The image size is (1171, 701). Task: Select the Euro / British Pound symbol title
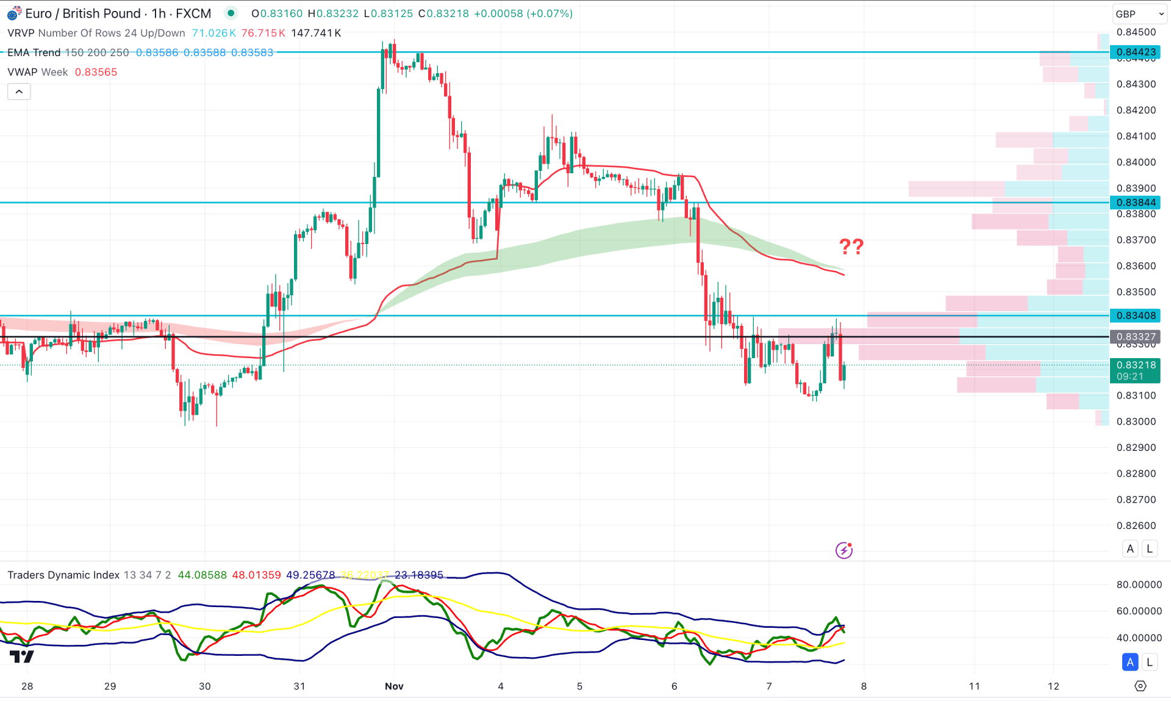click(83, 13)
